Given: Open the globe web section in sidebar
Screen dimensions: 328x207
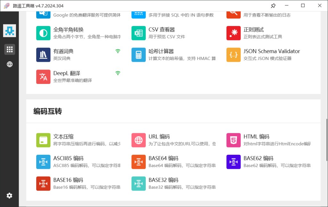Looking at the screenshot, I should (10, 64).
